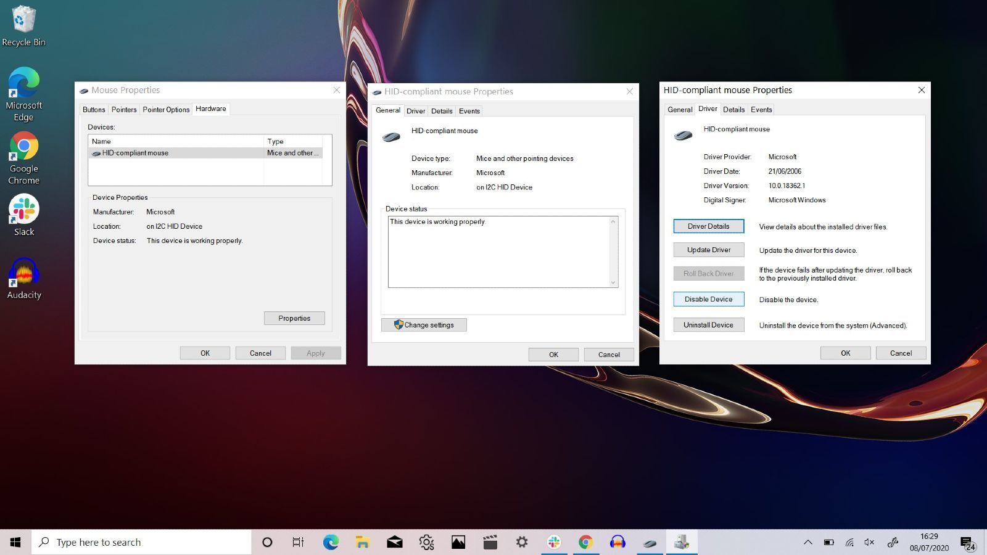Open the Photos app from the taskbar
The height and width of the screenshot is (555, 987).
click(458, 542)
